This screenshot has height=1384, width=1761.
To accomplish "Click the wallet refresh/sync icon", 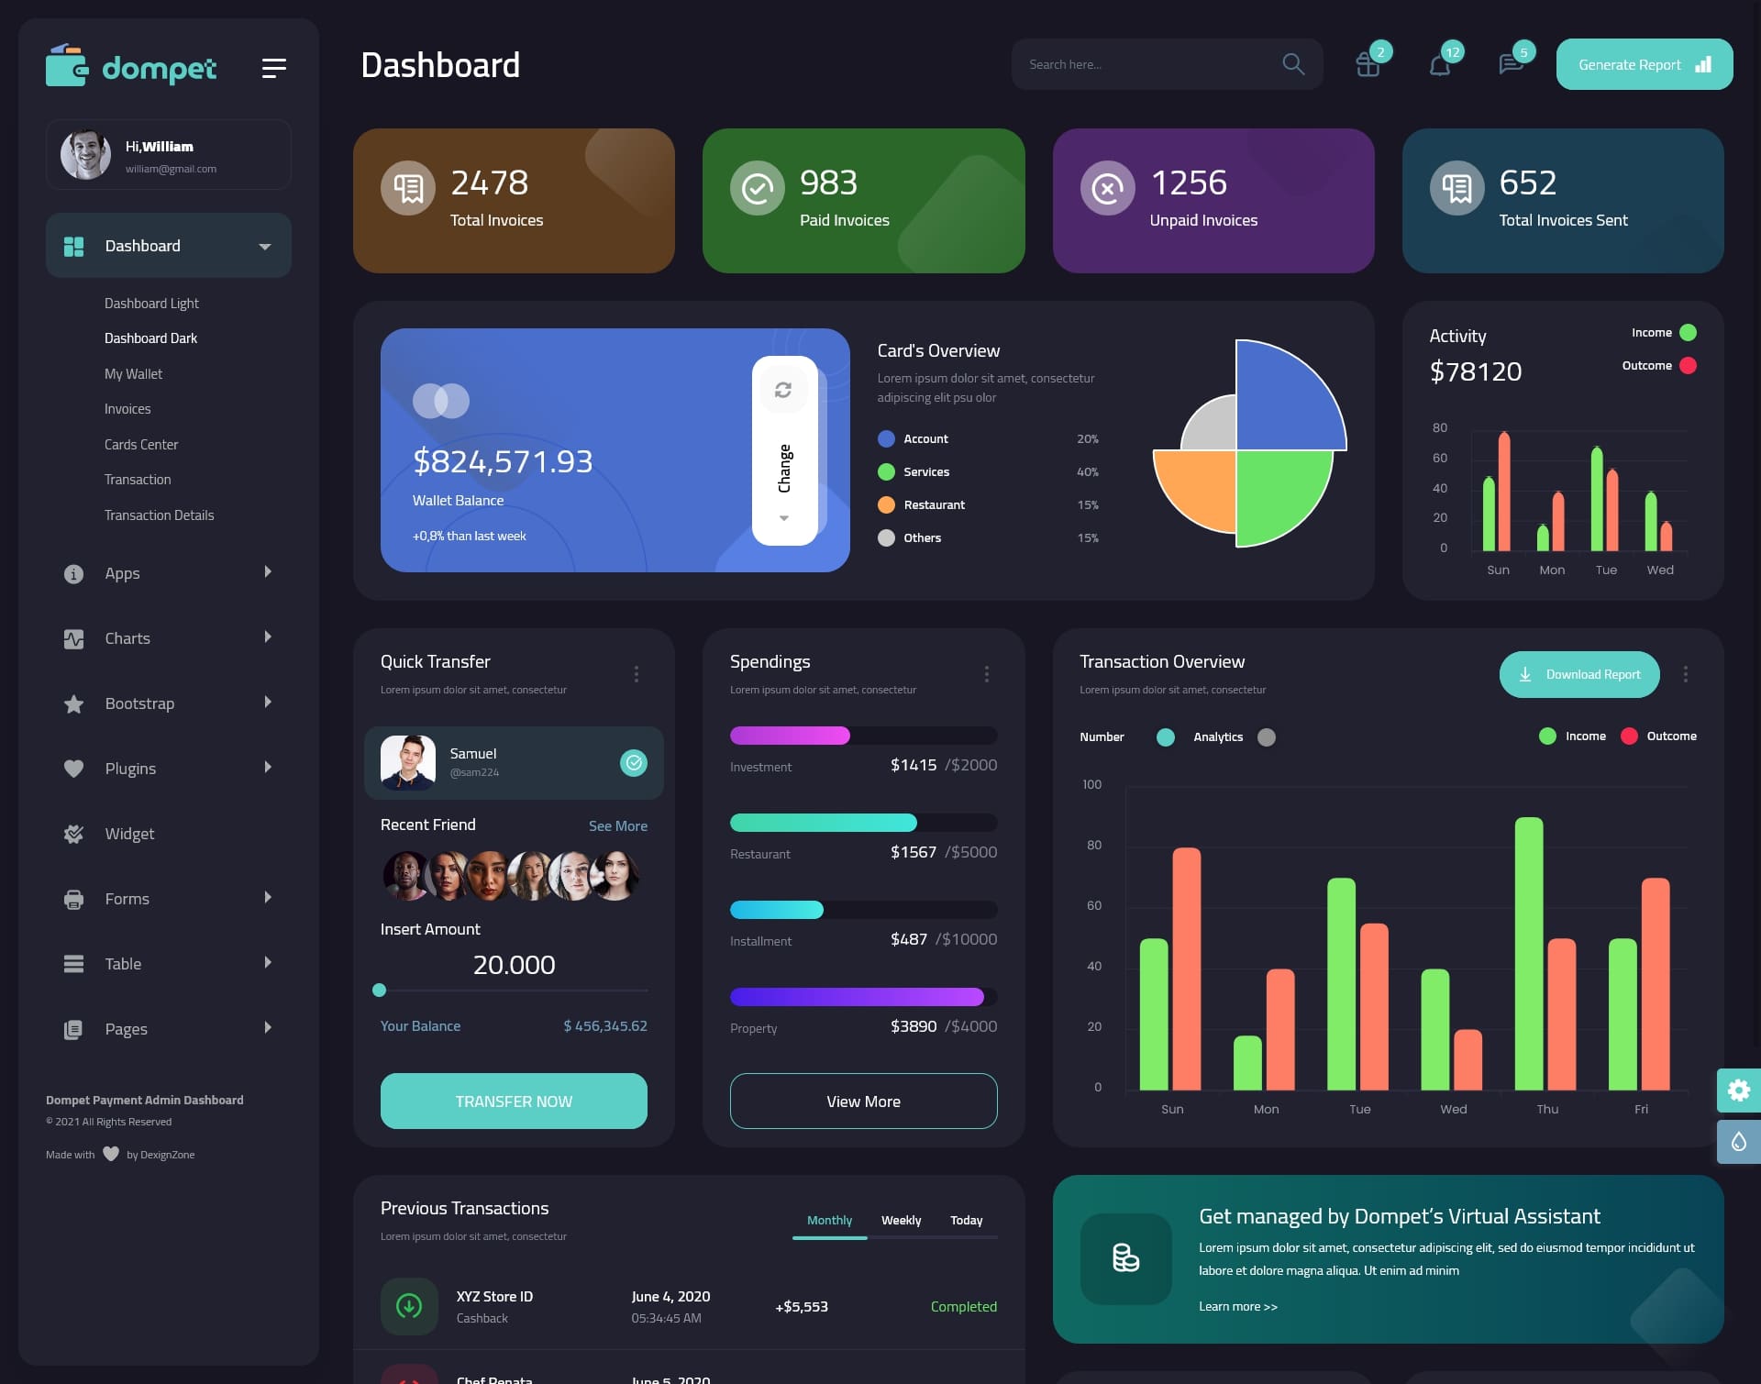I will click(x=785, y=389).
